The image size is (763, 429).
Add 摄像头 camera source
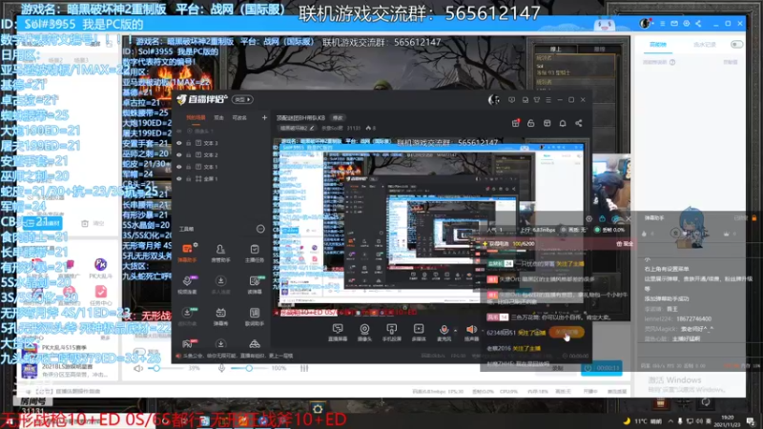coord(364,332)
